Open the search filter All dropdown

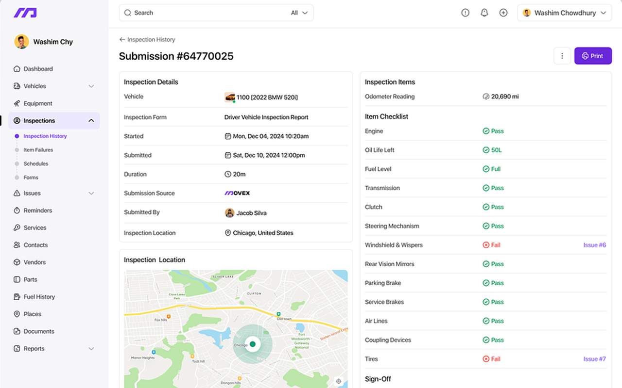pyautogui.click(x=299, y=13)
